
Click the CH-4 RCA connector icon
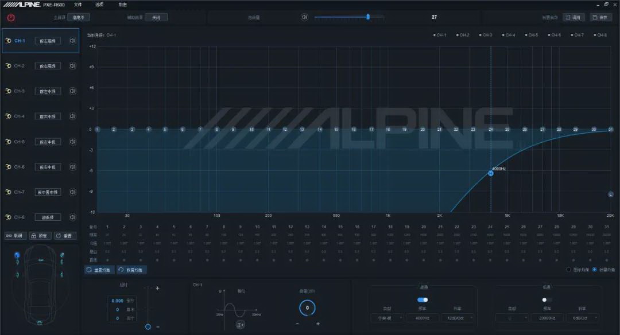coord(8,116)
